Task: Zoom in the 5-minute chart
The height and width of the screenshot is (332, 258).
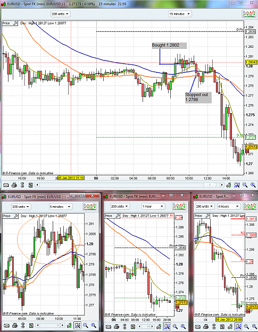Action: point(94,325)
